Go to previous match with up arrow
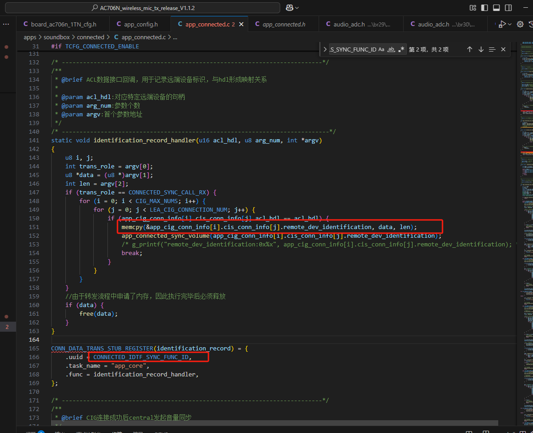Viewport: 533px width, 433px height. 469,50
